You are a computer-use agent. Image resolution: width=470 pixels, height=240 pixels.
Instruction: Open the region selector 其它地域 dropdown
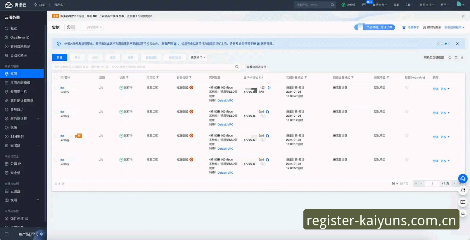click(x=94, y=27)
